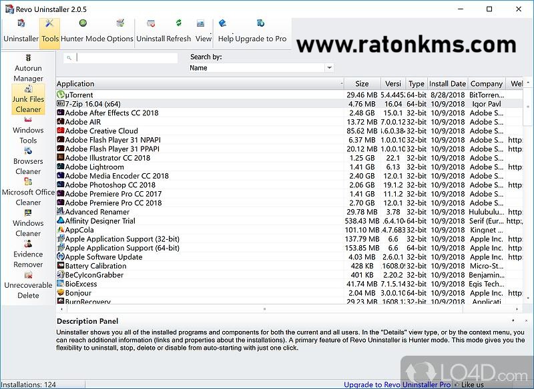Image resolution: width=534 pixels, height=389 pixels.
Task: Select the Tools toolbar icon
Action: pos(49,23)
